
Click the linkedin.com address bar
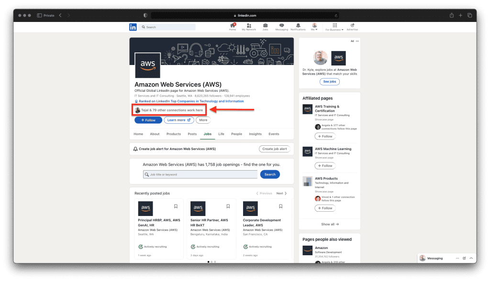point(245,16)
